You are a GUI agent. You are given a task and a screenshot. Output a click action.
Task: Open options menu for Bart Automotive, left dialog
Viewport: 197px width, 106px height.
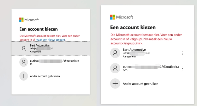[80, 49]
